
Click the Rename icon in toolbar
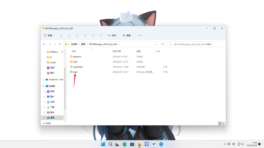coord(85,35)
